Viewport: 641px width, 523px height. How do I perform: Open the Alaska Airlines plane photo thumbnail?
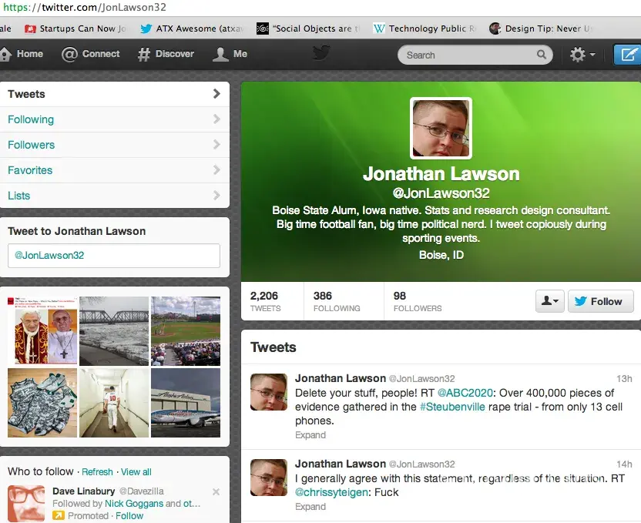[x=186, y=403]
